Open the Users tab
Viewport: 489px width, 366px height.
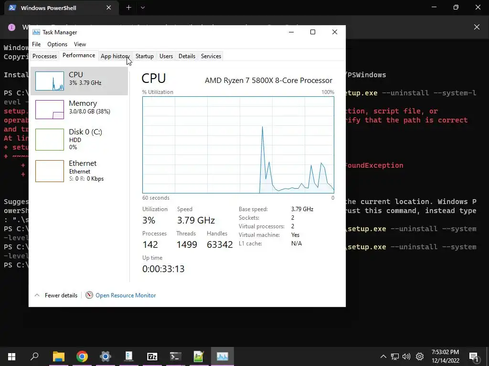(x=166, y=56)
